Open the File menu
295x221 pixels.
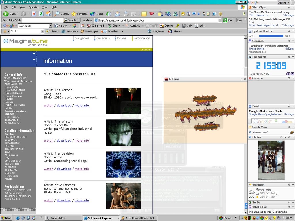click(x=6, y=7)
